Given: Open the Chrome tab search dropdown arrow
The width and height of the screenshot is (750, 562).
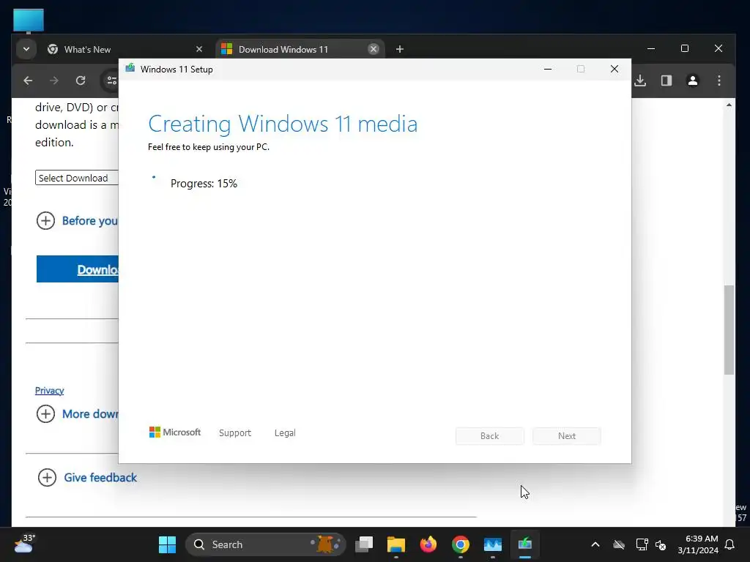Looking at the screenshot, I should (26, 49).
